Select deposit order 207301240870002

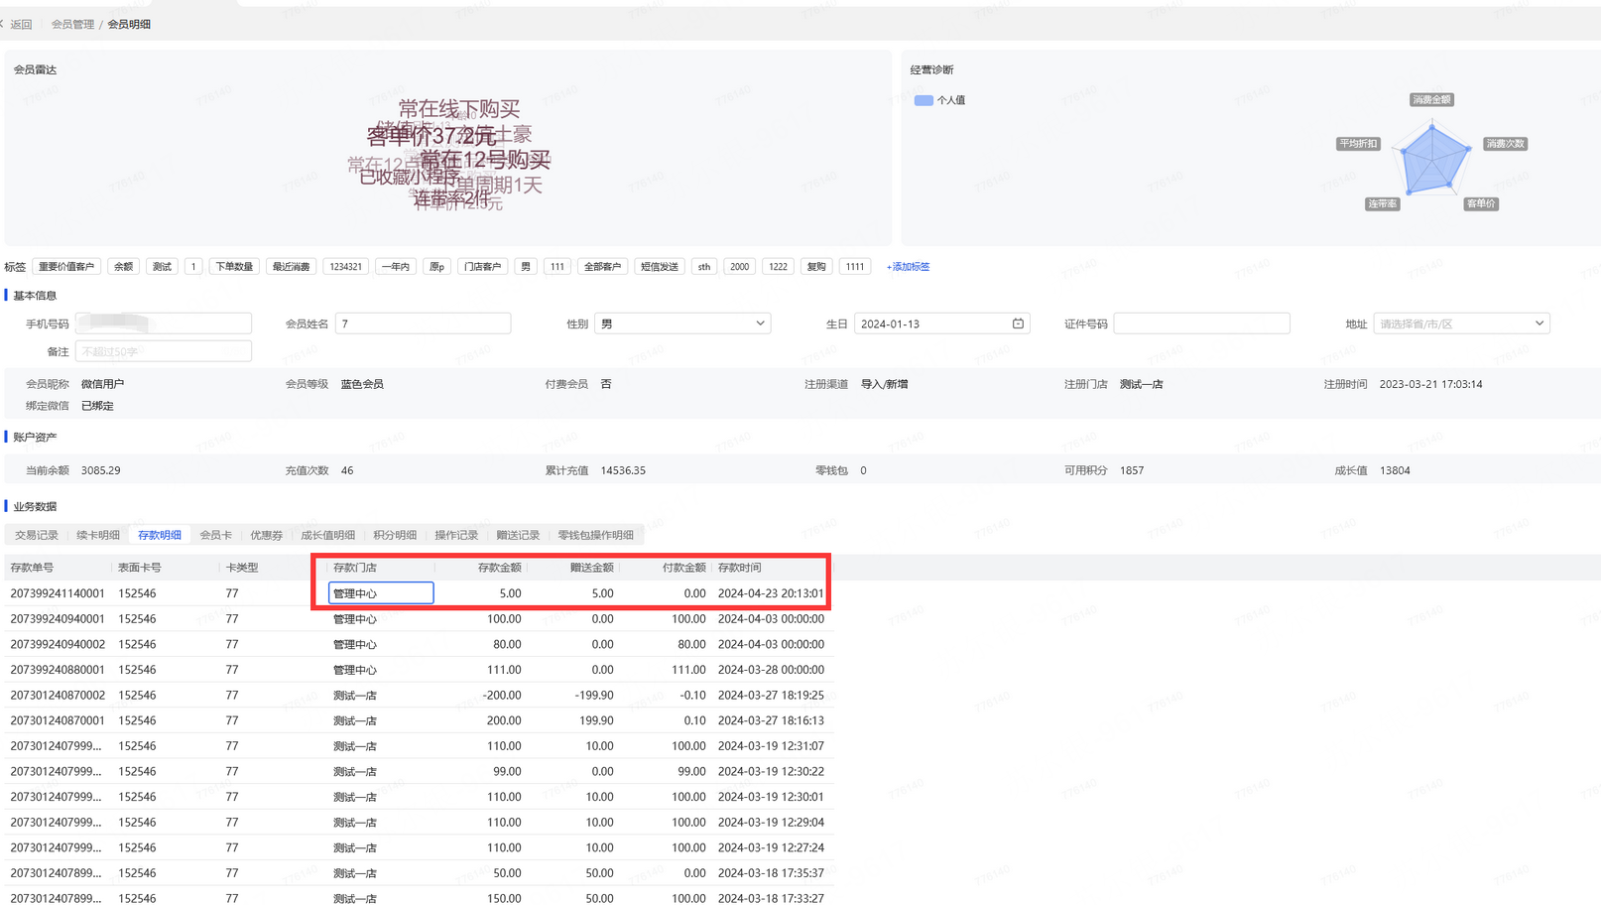[x=58, y=696]
